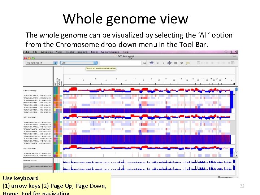
Task: Click the red attribute cell of galaxy track
Action: [55, 166]
